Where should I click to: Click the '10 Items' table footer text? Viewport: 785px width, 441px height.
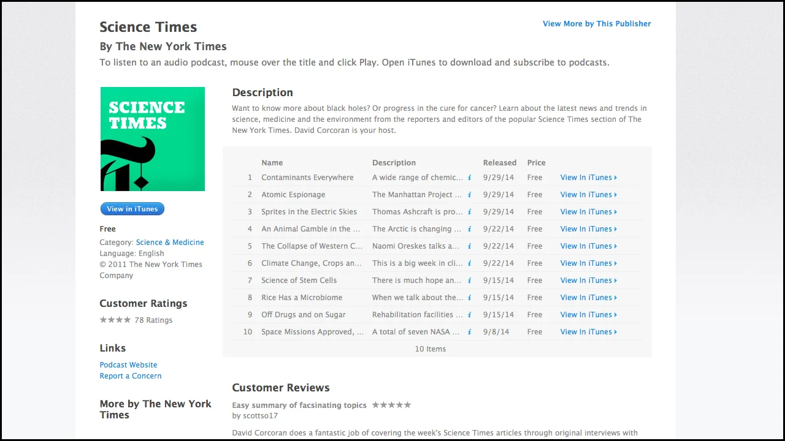pos(431,349)
